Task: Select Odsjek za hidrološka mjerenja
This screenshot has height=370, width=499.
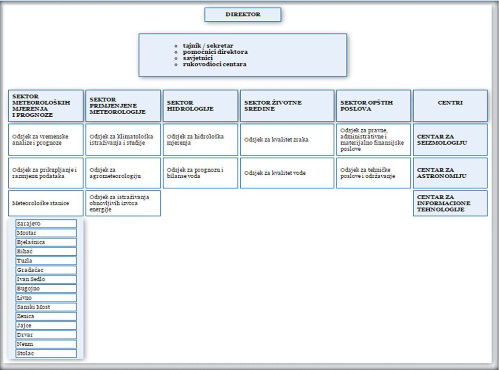Action: click(x=200, y=140)
